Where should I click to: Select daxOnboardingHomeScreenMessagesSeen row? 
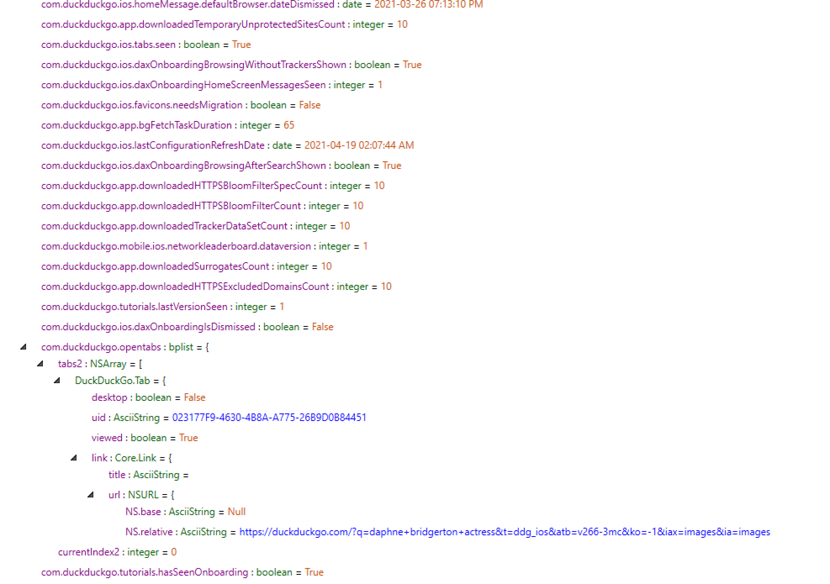211,85
